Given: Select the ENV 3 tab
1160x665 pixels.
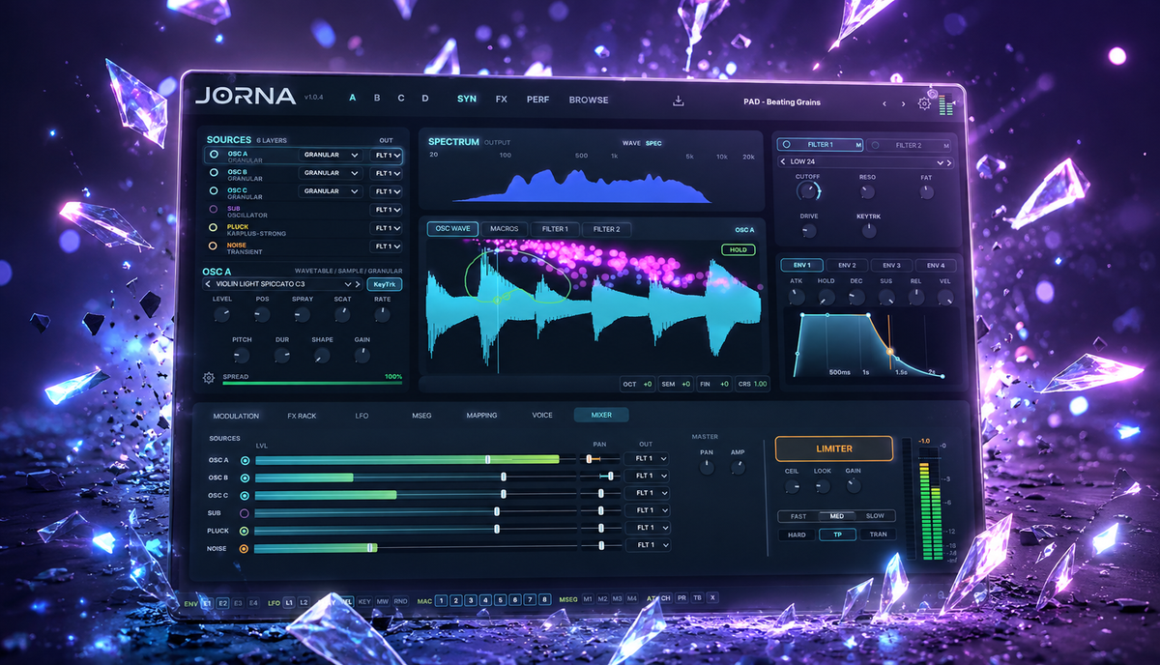Looking at the screenshot, I should 891,265.
